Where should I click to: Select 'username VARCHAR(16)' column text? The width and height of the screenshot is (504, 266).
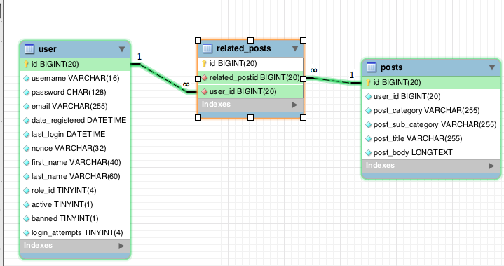pyautogui.click(x=76, y=78)
